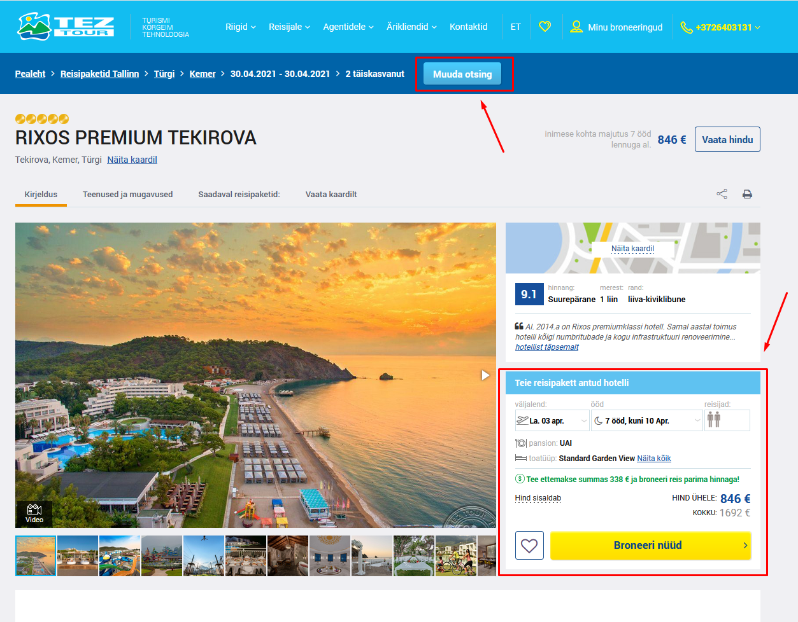Click the phone handset icon
This screenshot has height=622, width=798.
(x=686, y=27)
